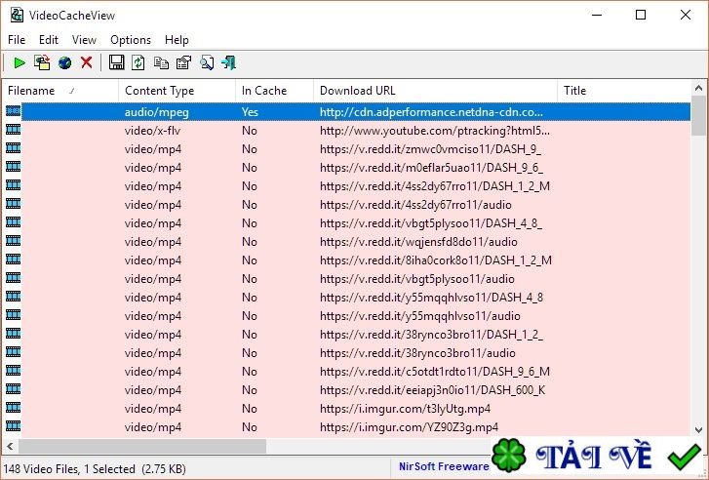The width and height of the screenshot is (709, 480).
Task: Sort by the Title column header
Action: coord(624,91)
